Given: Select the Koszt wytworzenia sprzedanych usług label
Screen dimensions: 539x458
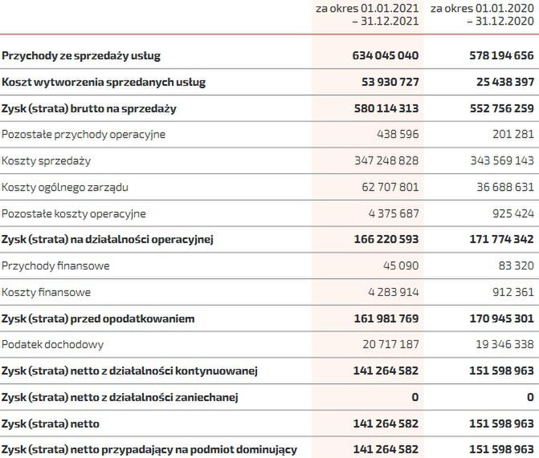Looking at the screenshot, I should (104, 82).
